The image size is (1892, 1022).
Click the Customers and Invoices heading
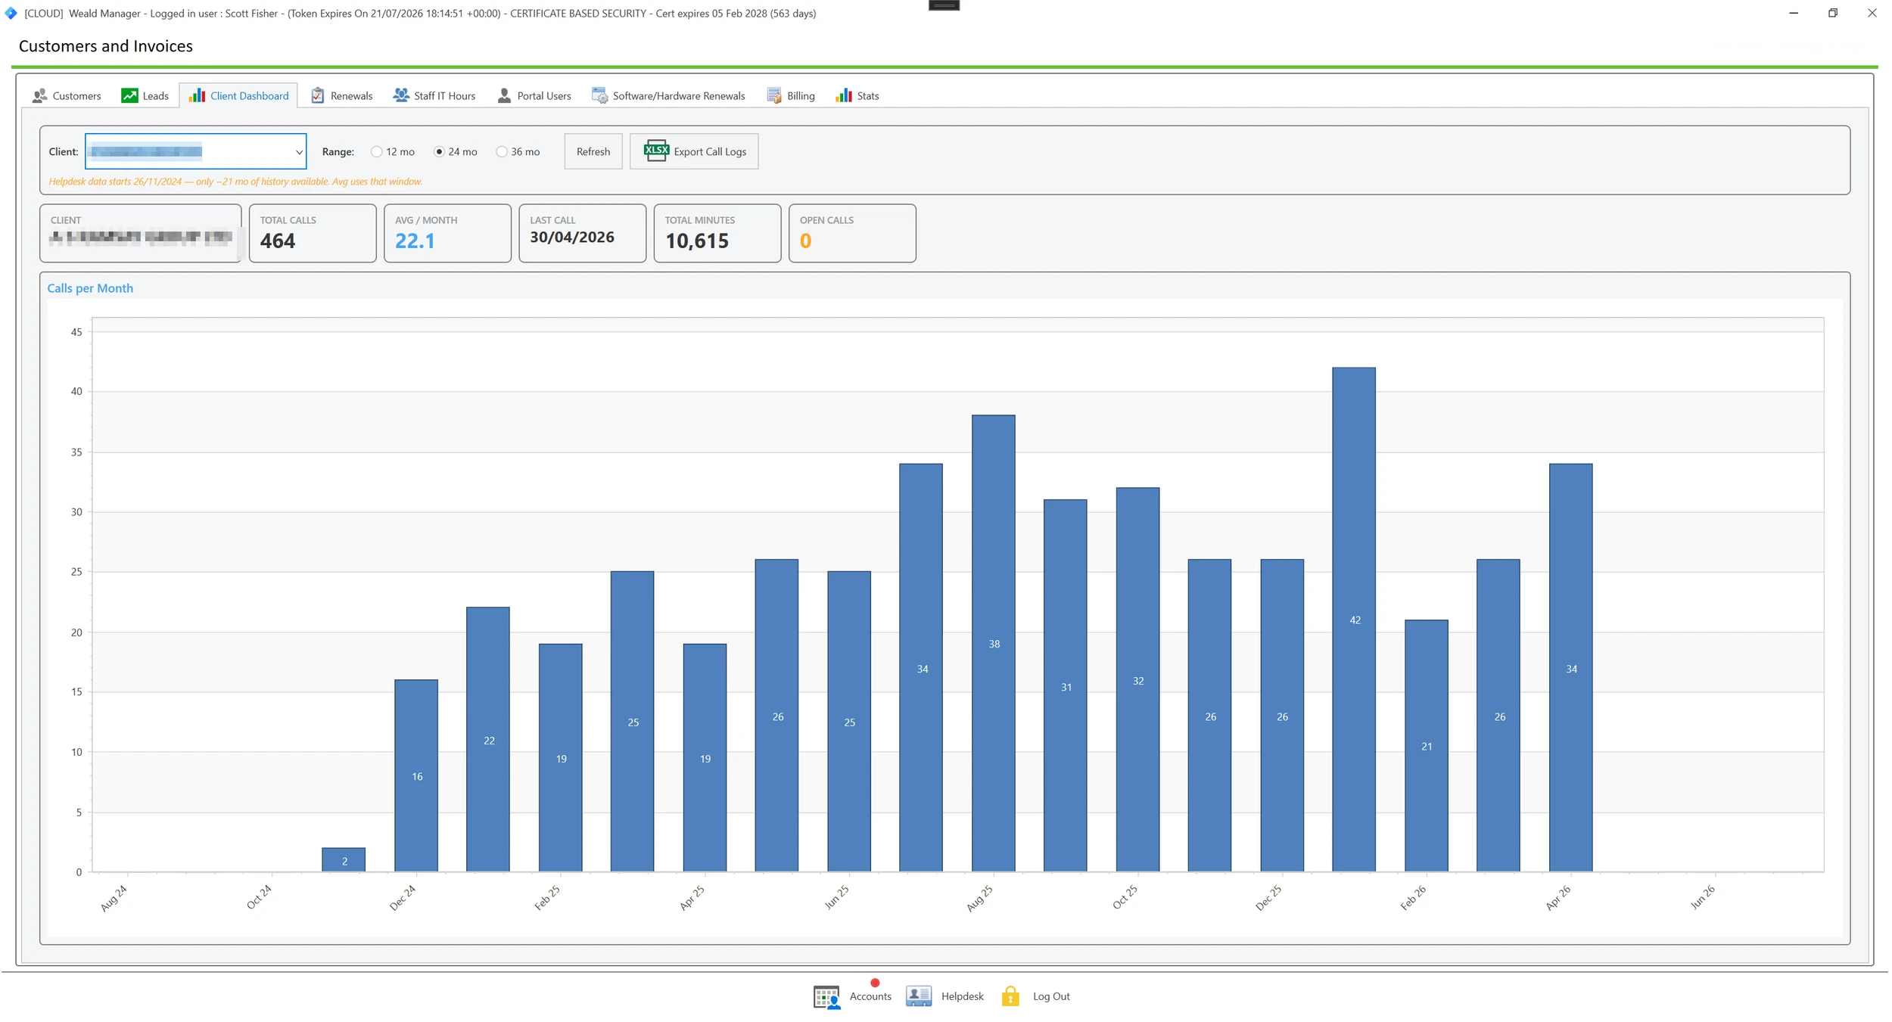coord(106,46)
